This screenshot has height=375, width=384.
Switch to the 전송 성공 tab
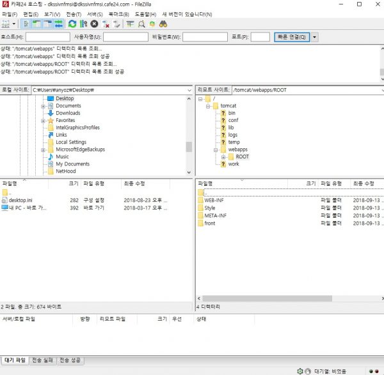(70, 360)
